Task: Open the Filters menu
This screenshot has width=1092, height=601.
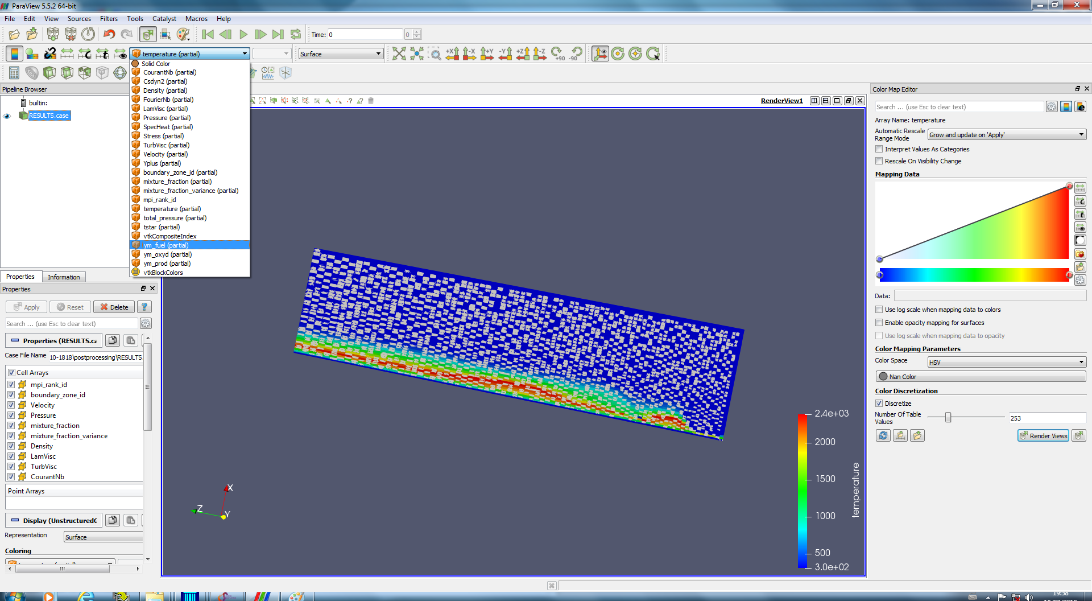Action: click(x=109, y=19)
